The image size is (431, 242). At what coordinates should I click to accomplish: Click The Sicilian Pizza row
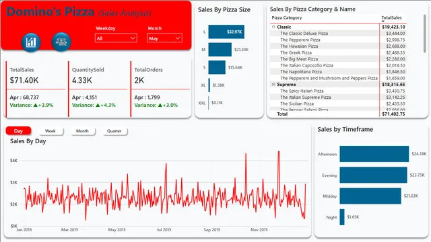coord(338,104)
